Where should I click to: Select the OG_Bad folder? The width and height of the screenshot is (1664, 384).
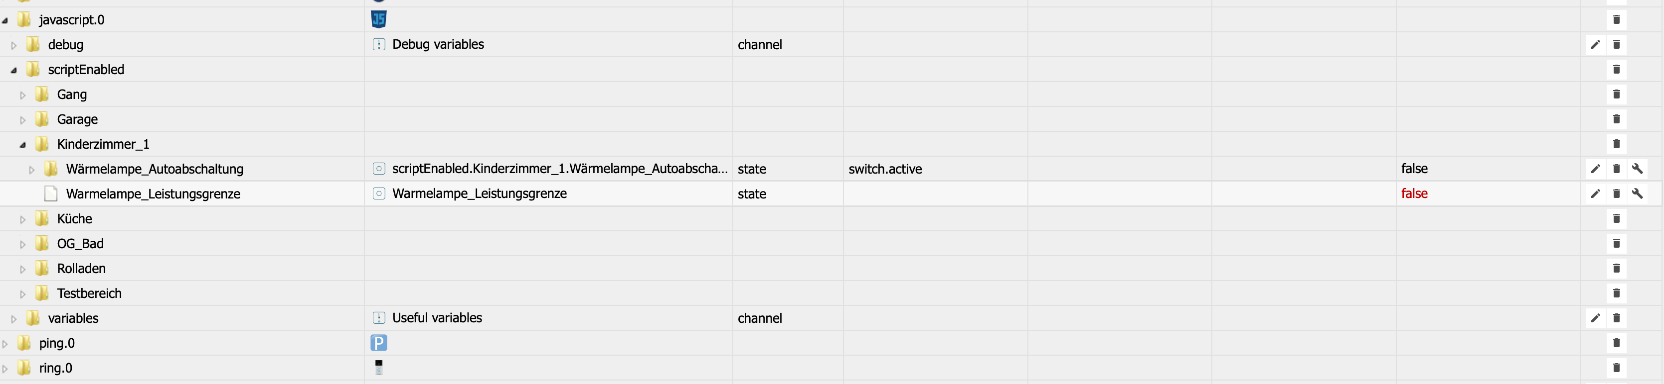80,244
